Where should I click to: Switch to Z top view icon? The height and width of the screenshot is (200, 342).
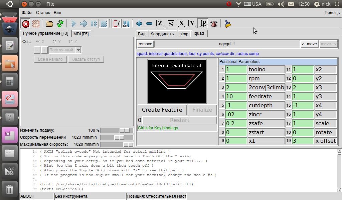tap(160, 24)
